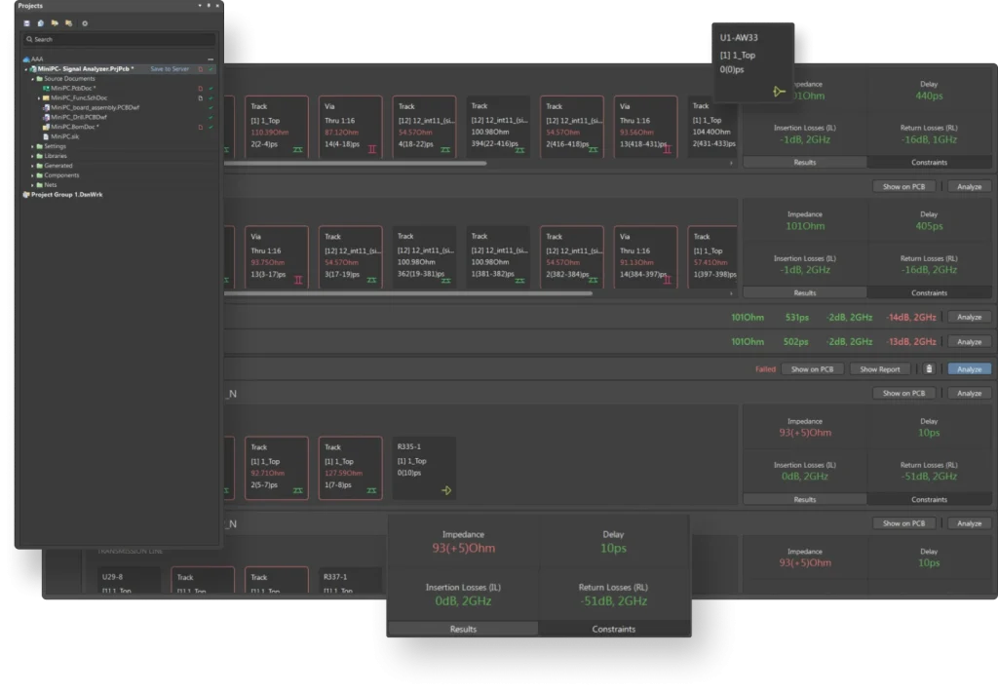Viewport: 998px width, 693px height.
Task: Click the red modified-document marker beside MiniPC.BomDoc
Action: [x=200, y=127]
